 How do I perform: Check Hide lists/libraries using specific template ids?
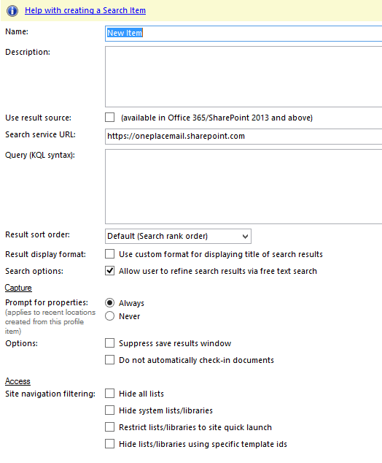(x=110, y=444)
